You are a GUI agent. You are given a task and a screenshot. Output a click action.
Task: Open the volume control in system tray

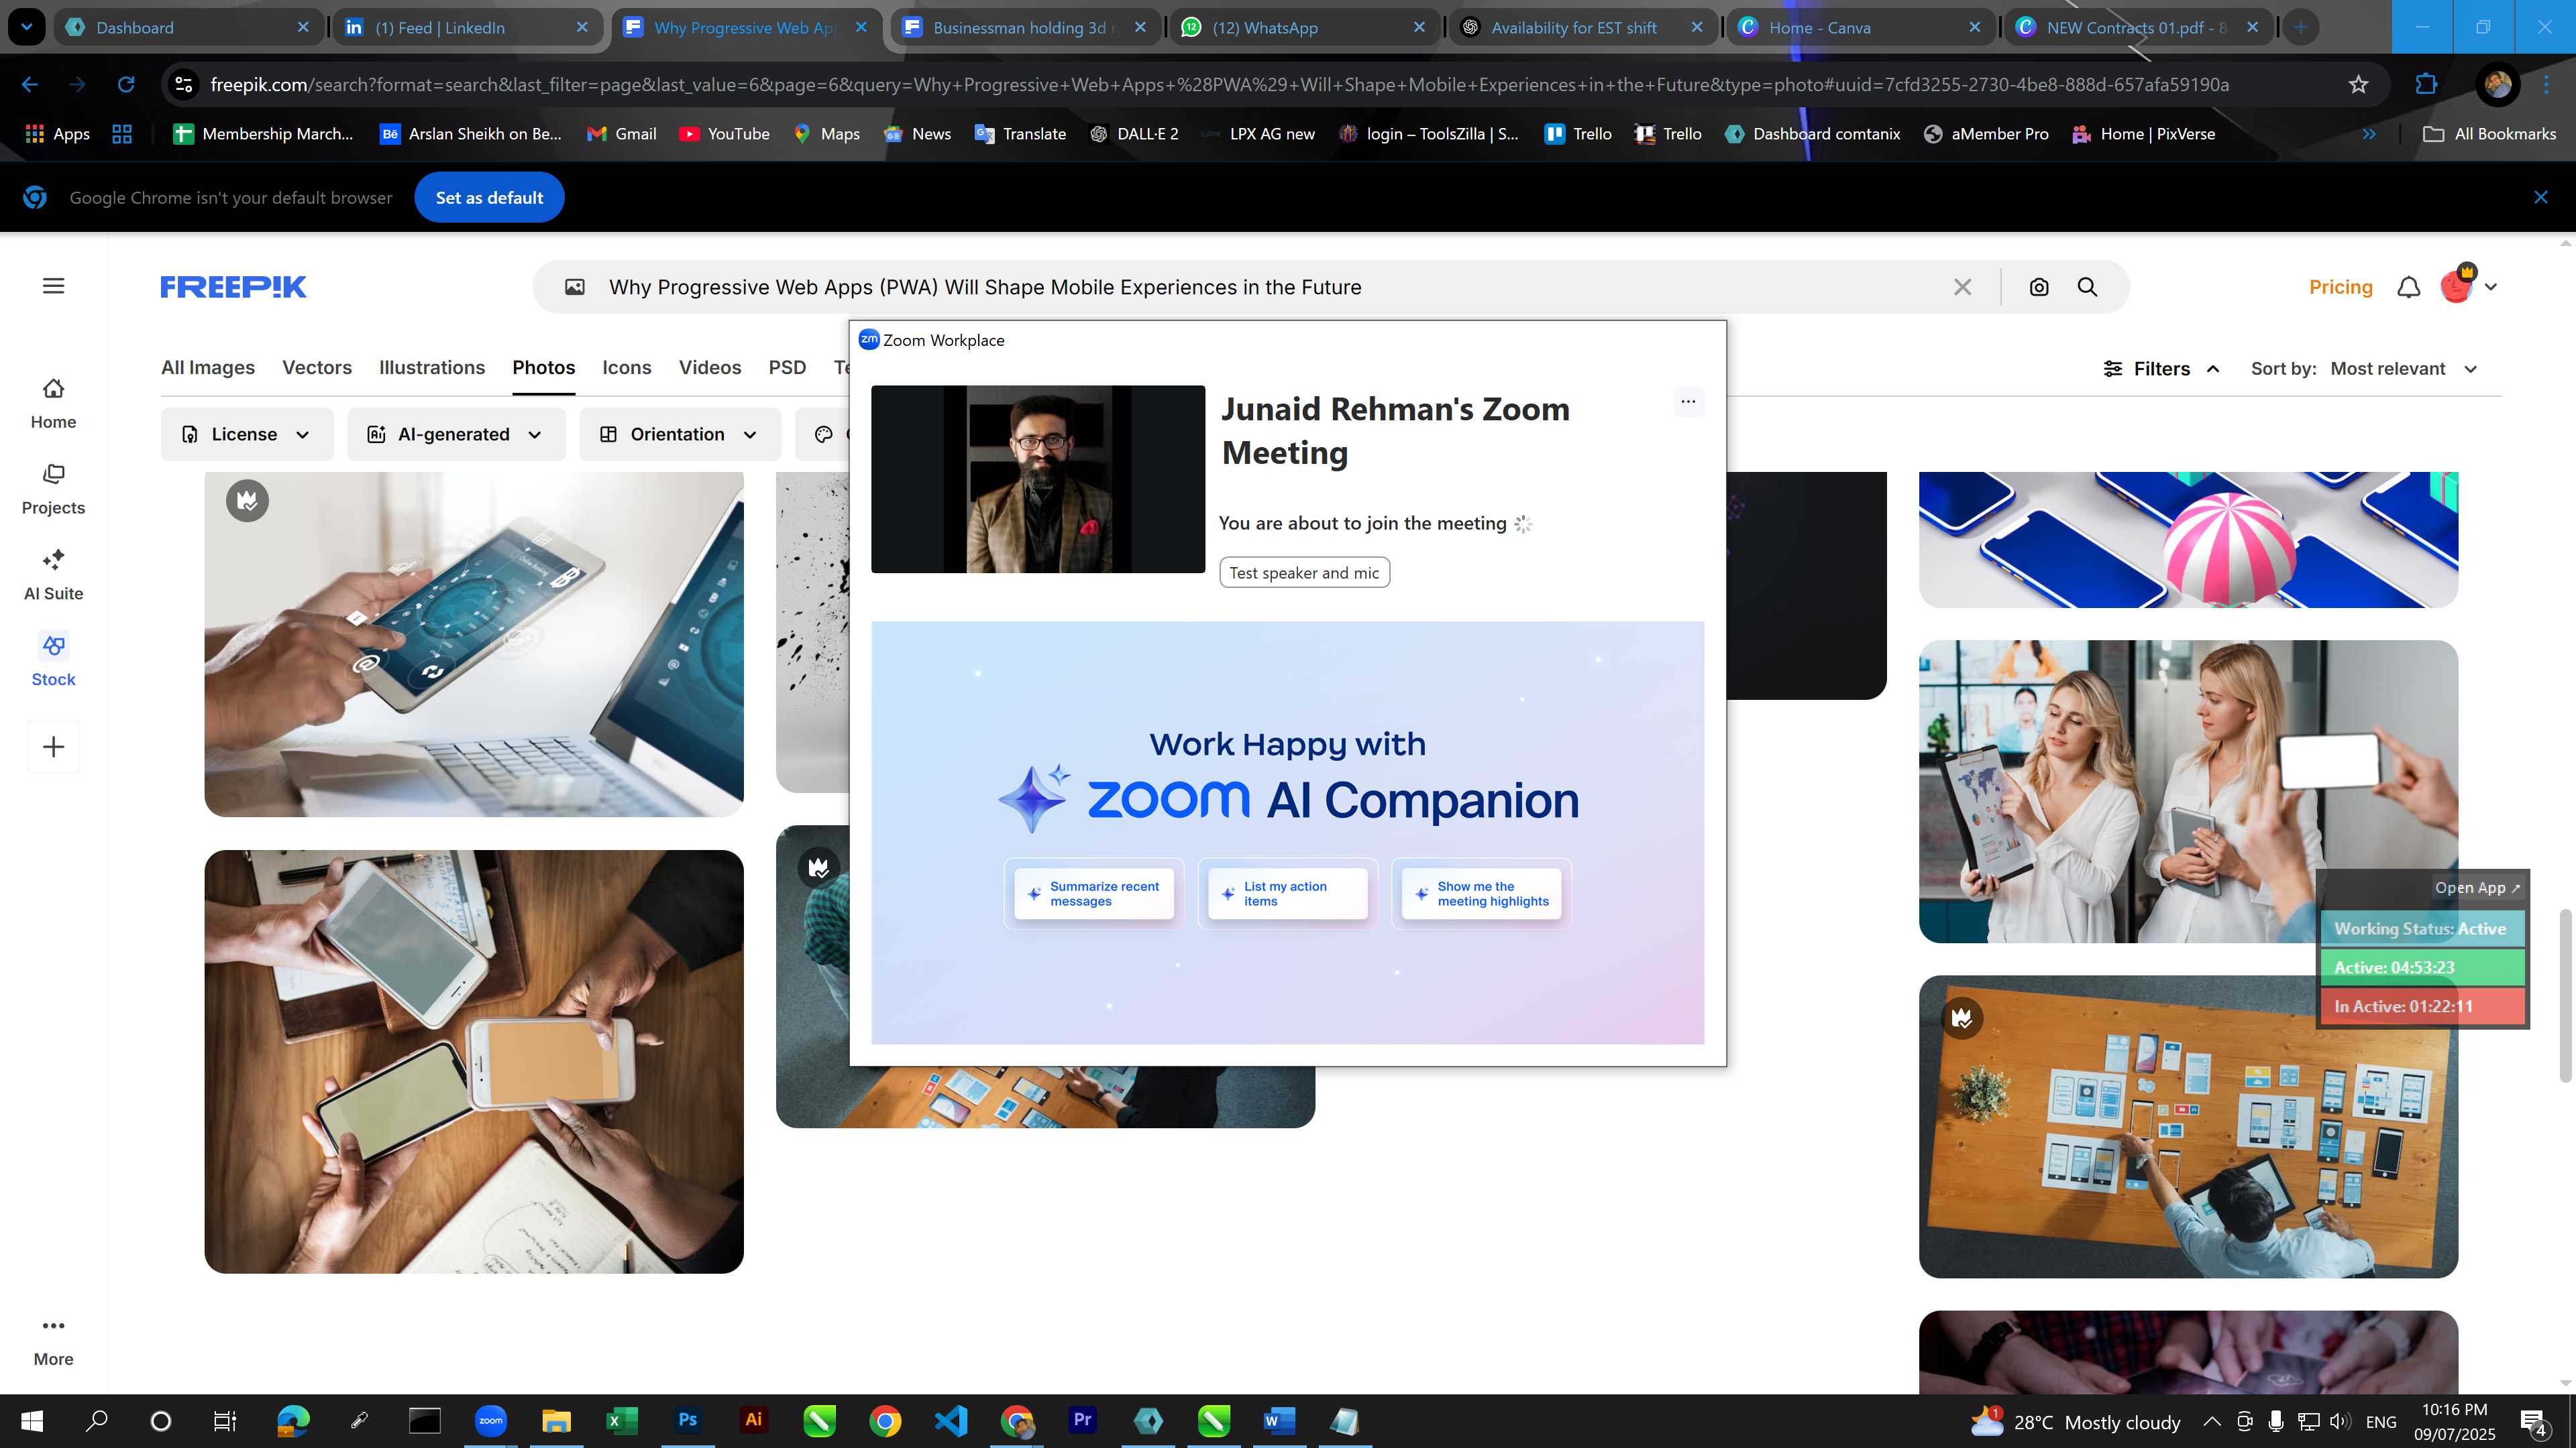[2340, 1421]
